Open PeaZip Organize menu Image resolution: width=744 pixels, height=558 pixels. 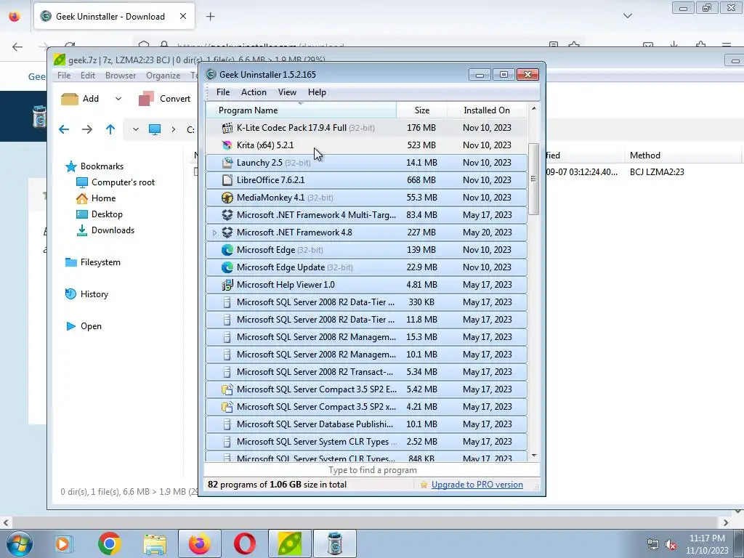pos(163,76)
